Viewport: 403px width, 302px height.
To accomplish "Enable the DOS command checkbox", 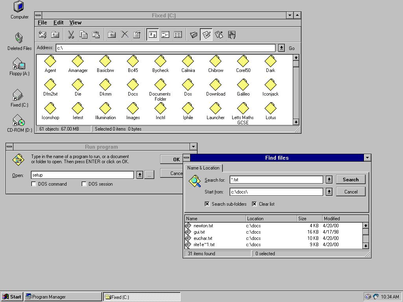I will click(x=34, y=184).
